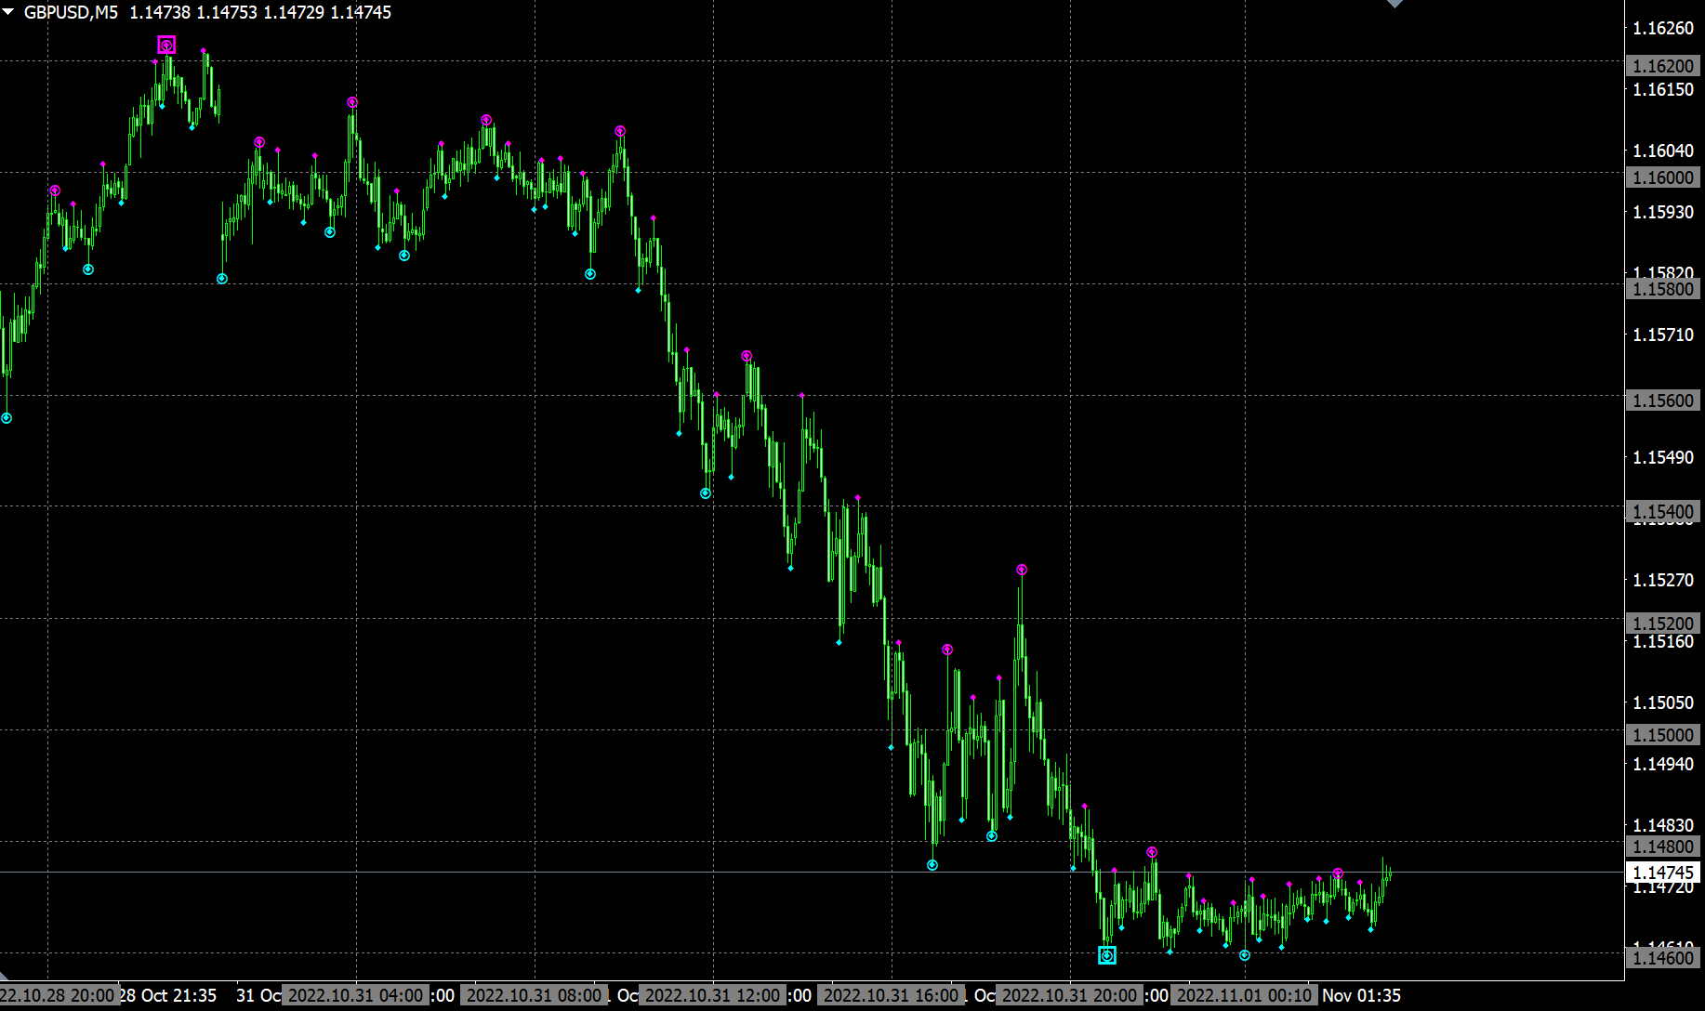Click the OHLC low value 1.14729 in header
The width and height of the screenshot is (1705, 1011).
tap(294, 12)
